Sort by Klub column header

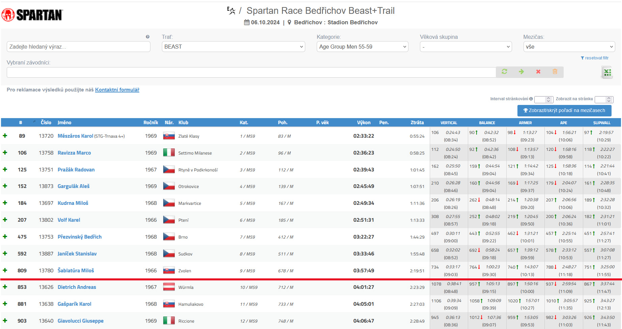(x=183, y=122)
